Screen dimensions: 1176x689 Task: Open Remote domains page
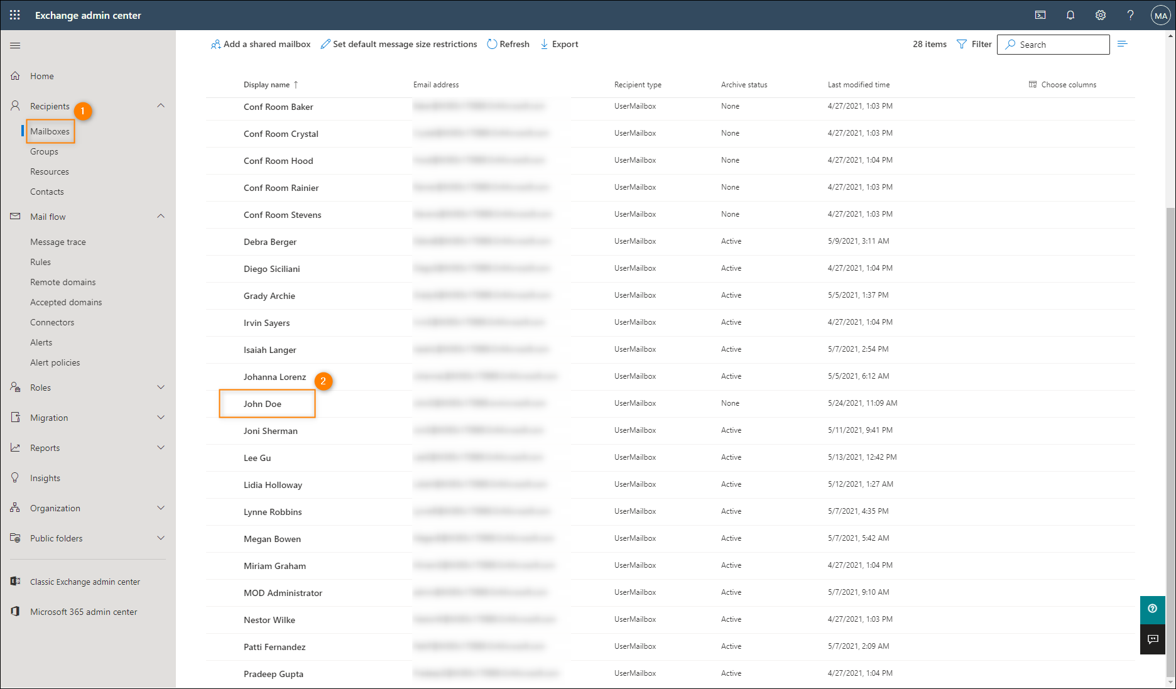(63, 282)
